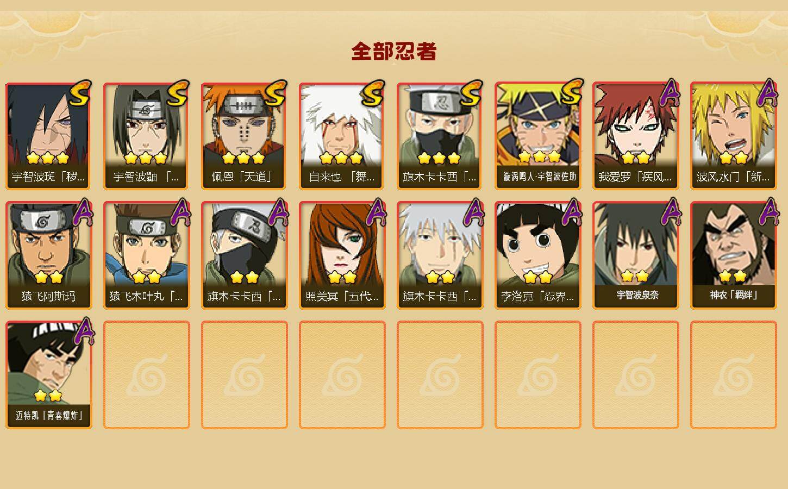Choose the 佩恩「天道」 ninja portrait

pos(245,136)
